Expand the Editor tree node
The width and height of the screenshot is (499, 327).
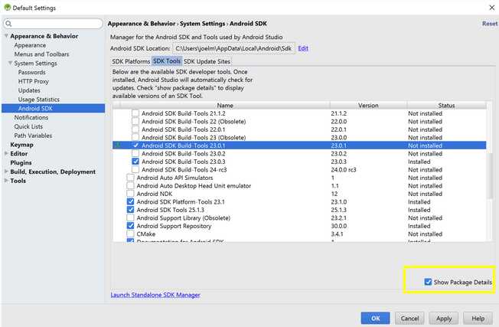(x=6, y=153)
